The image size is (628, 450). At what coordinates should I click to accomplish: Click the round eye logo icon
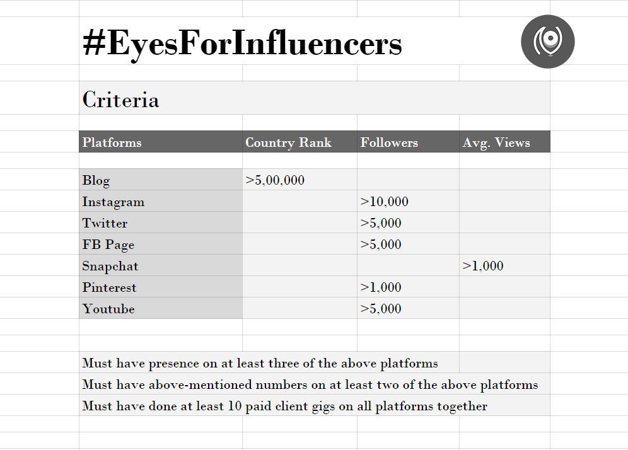pos(547,41)
